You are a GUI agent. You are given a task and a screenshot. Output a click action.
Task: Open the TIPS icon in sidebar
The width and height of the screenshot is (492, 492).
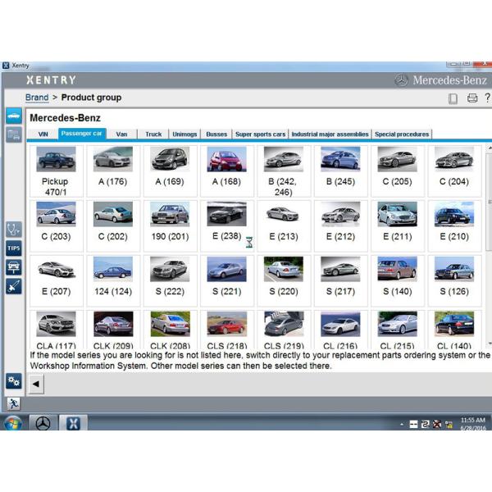click(14, 248)
